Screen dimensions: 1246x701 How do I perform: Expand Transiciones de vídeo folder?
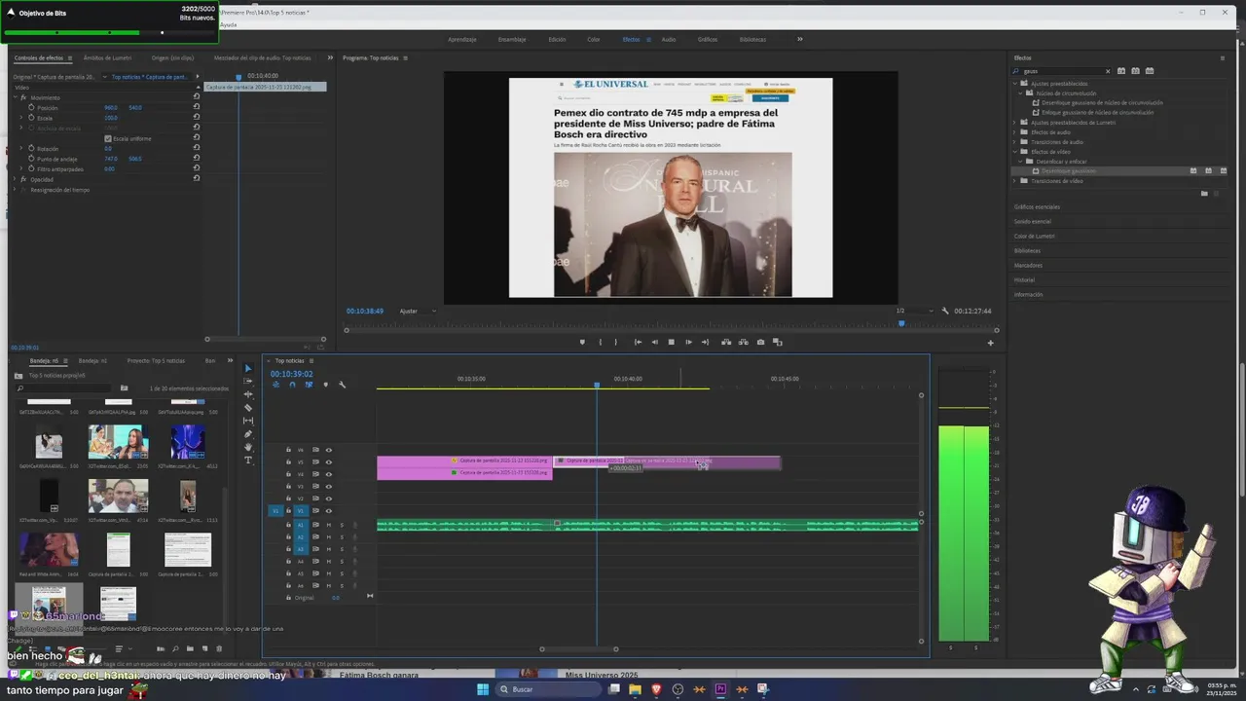[1015, 181]
